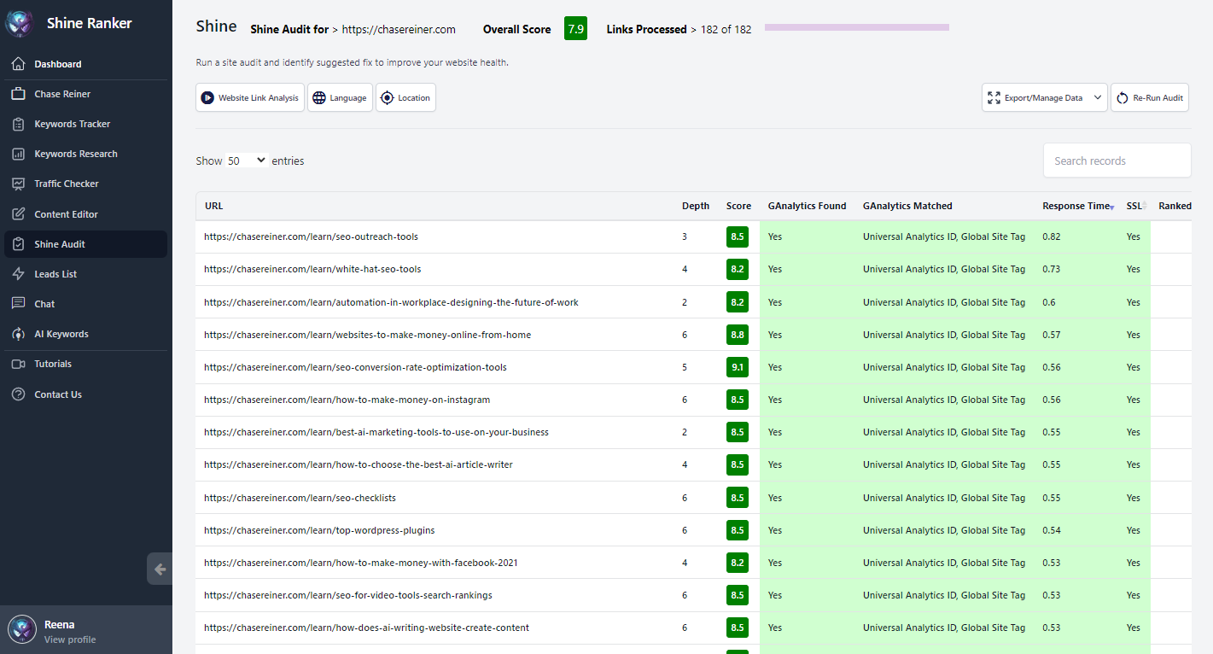Sort the table by Response Time

pos(1076,206)
